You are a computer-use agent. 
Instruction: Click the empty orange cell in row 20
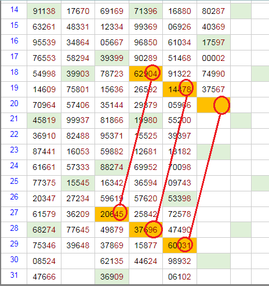[213, 105]
